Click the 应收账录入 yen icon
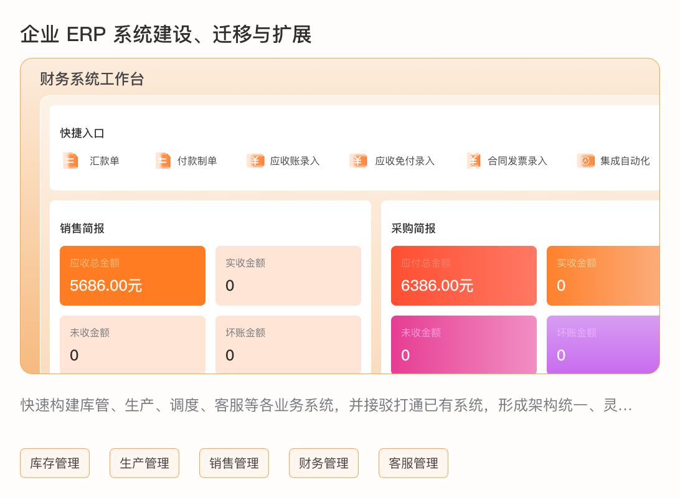This screenshot has width=680, height=498. pyautogui.click(x=255, y=161)
